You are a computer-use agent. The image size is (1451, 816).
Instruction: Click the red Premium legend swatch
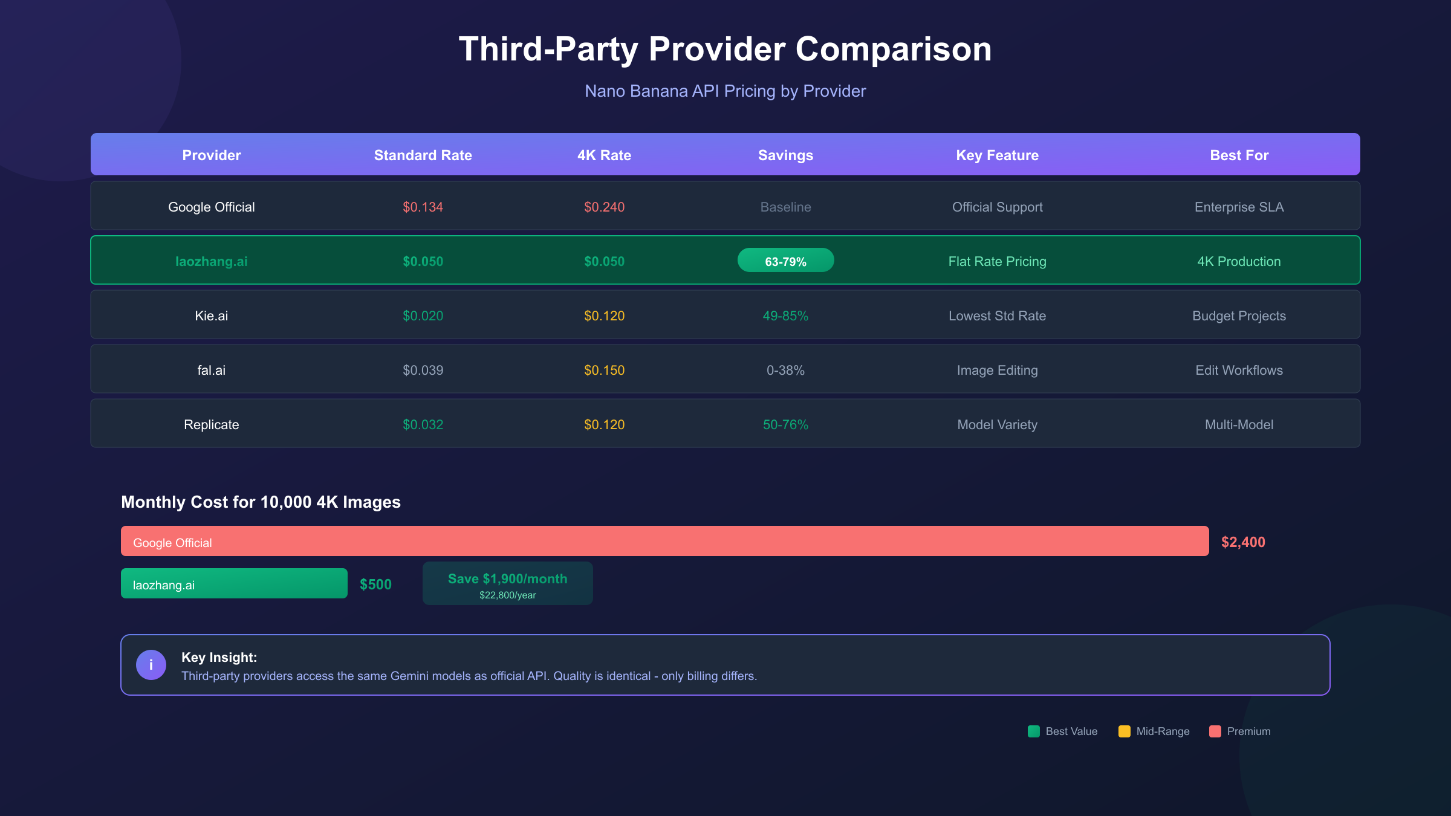pyautogui.click(x=1215, y=731)
